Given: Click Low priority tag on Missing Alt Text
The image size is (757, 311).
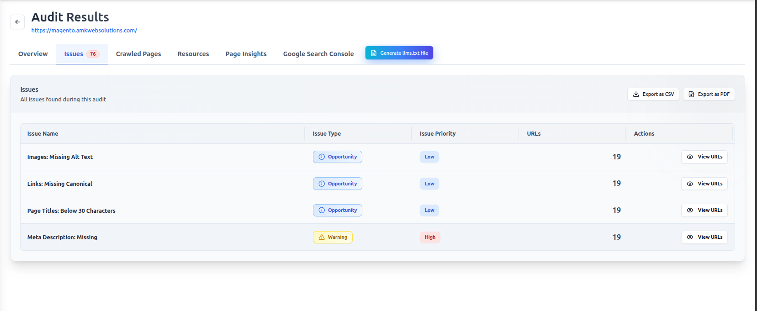Looking at the screenshot, I should (x=429, y=157).
